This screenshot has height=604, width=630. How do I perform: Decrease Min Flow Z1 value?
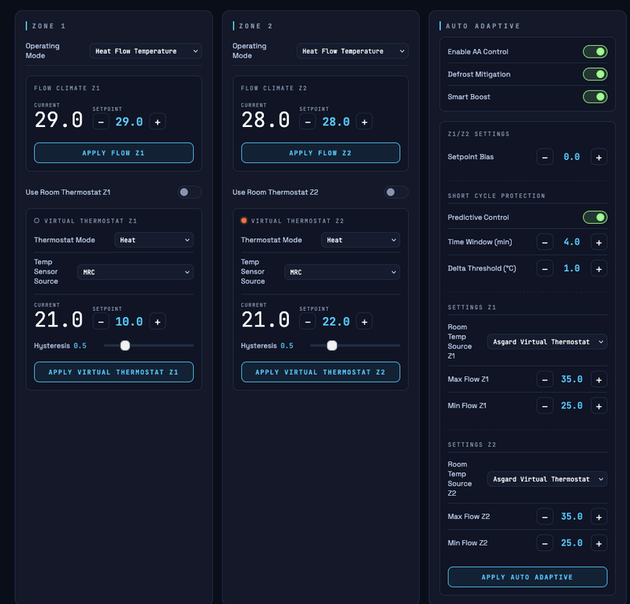click(x=545, y=406)
